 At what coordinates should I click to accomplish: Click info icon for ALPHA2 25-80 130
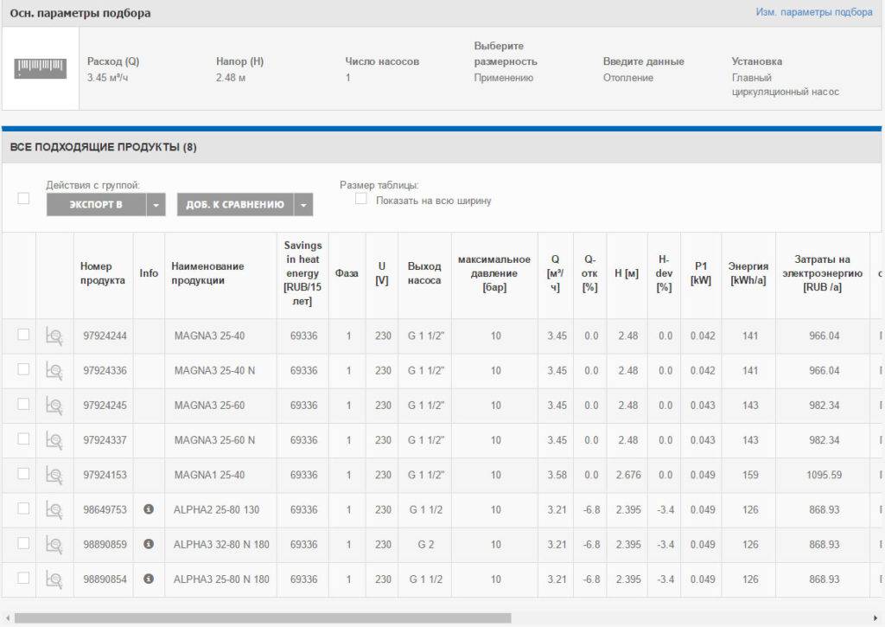click(149, 509)
